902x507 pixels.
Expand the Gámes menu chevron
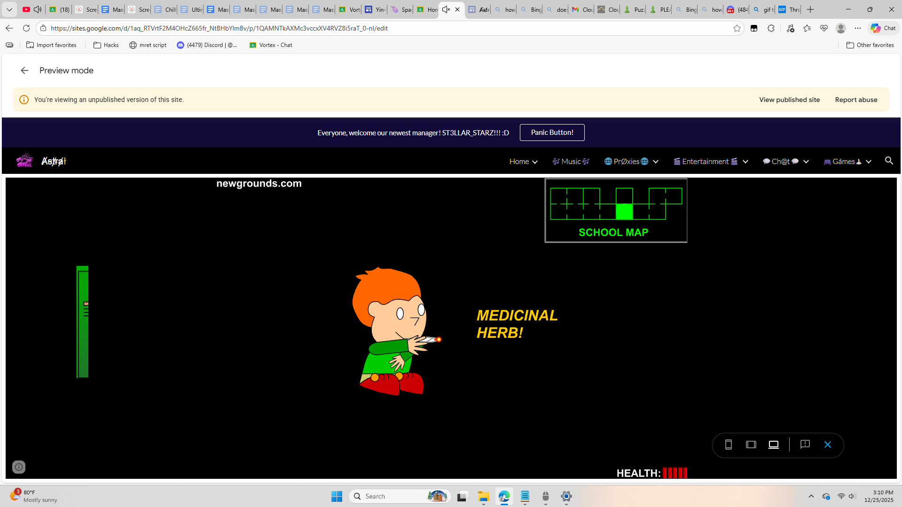coord(869,162)
